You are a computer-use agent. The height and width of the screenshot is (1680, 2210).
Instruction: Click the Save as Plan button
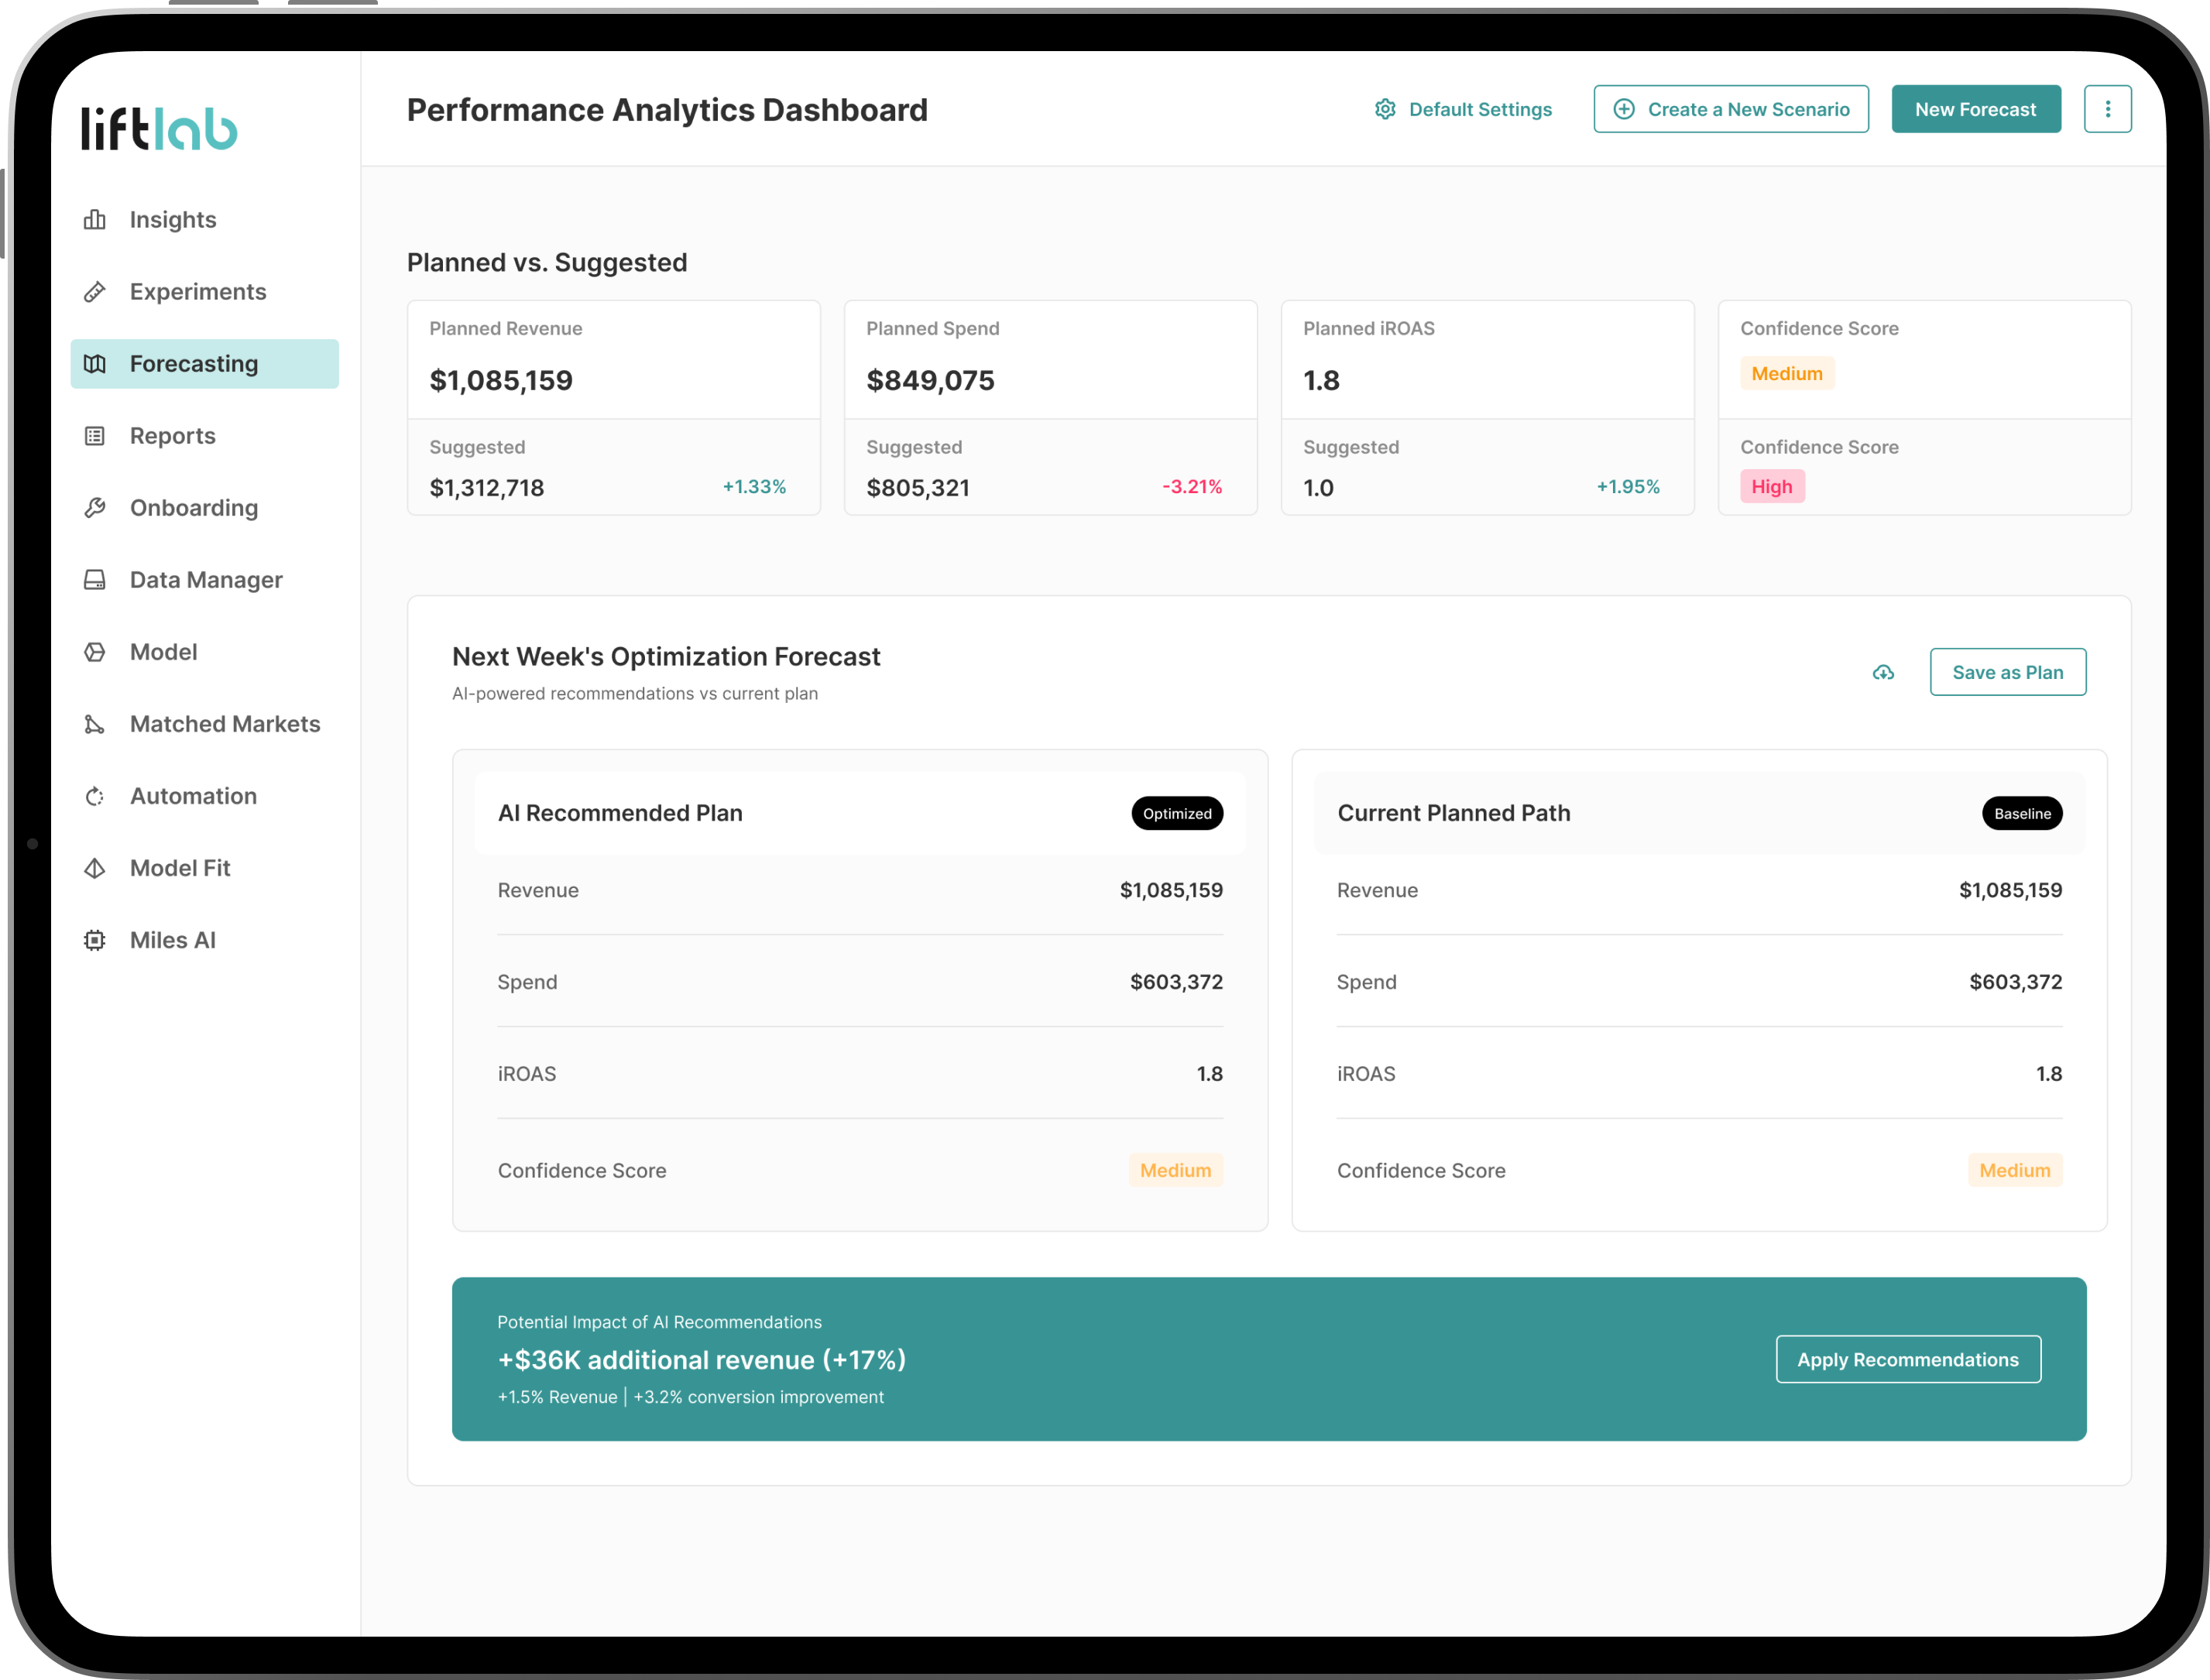(x=2007, y=673)
